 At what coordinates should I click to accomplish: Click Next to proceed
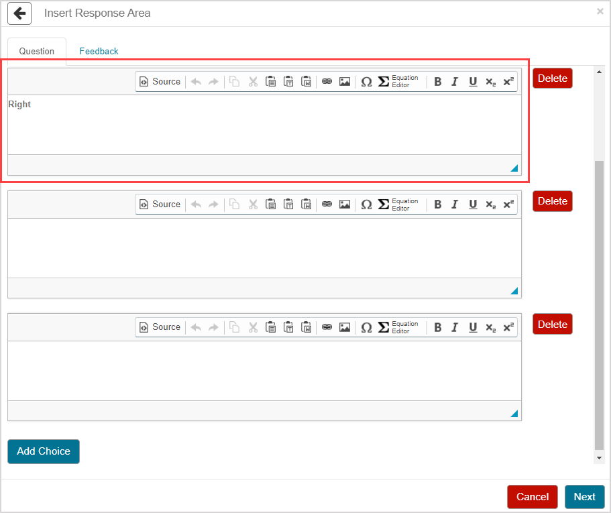point(584,497)
